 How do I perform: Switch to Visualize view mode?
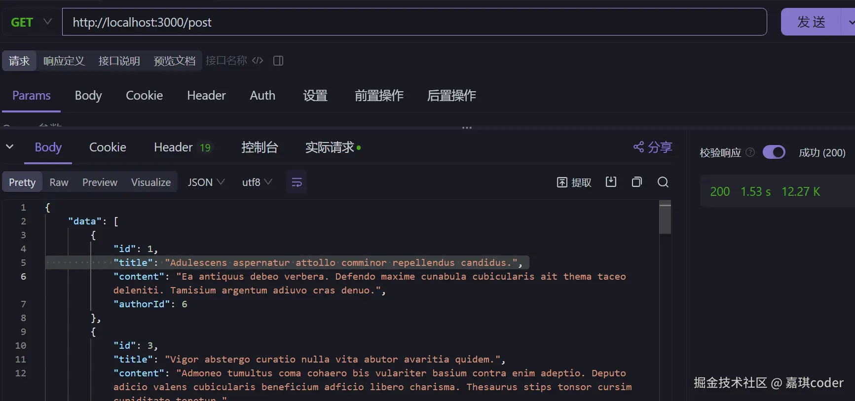pos(151,182)
